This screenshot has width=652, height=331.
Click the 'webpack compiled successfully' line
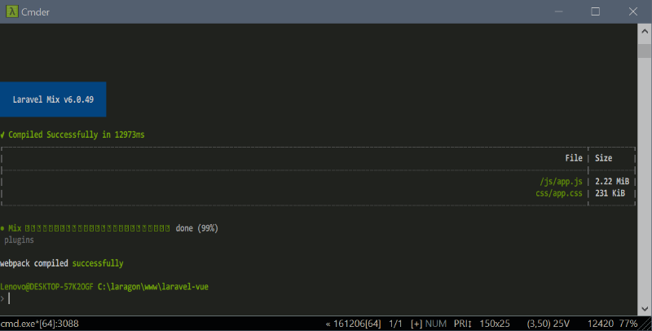[x=62, y=263]
